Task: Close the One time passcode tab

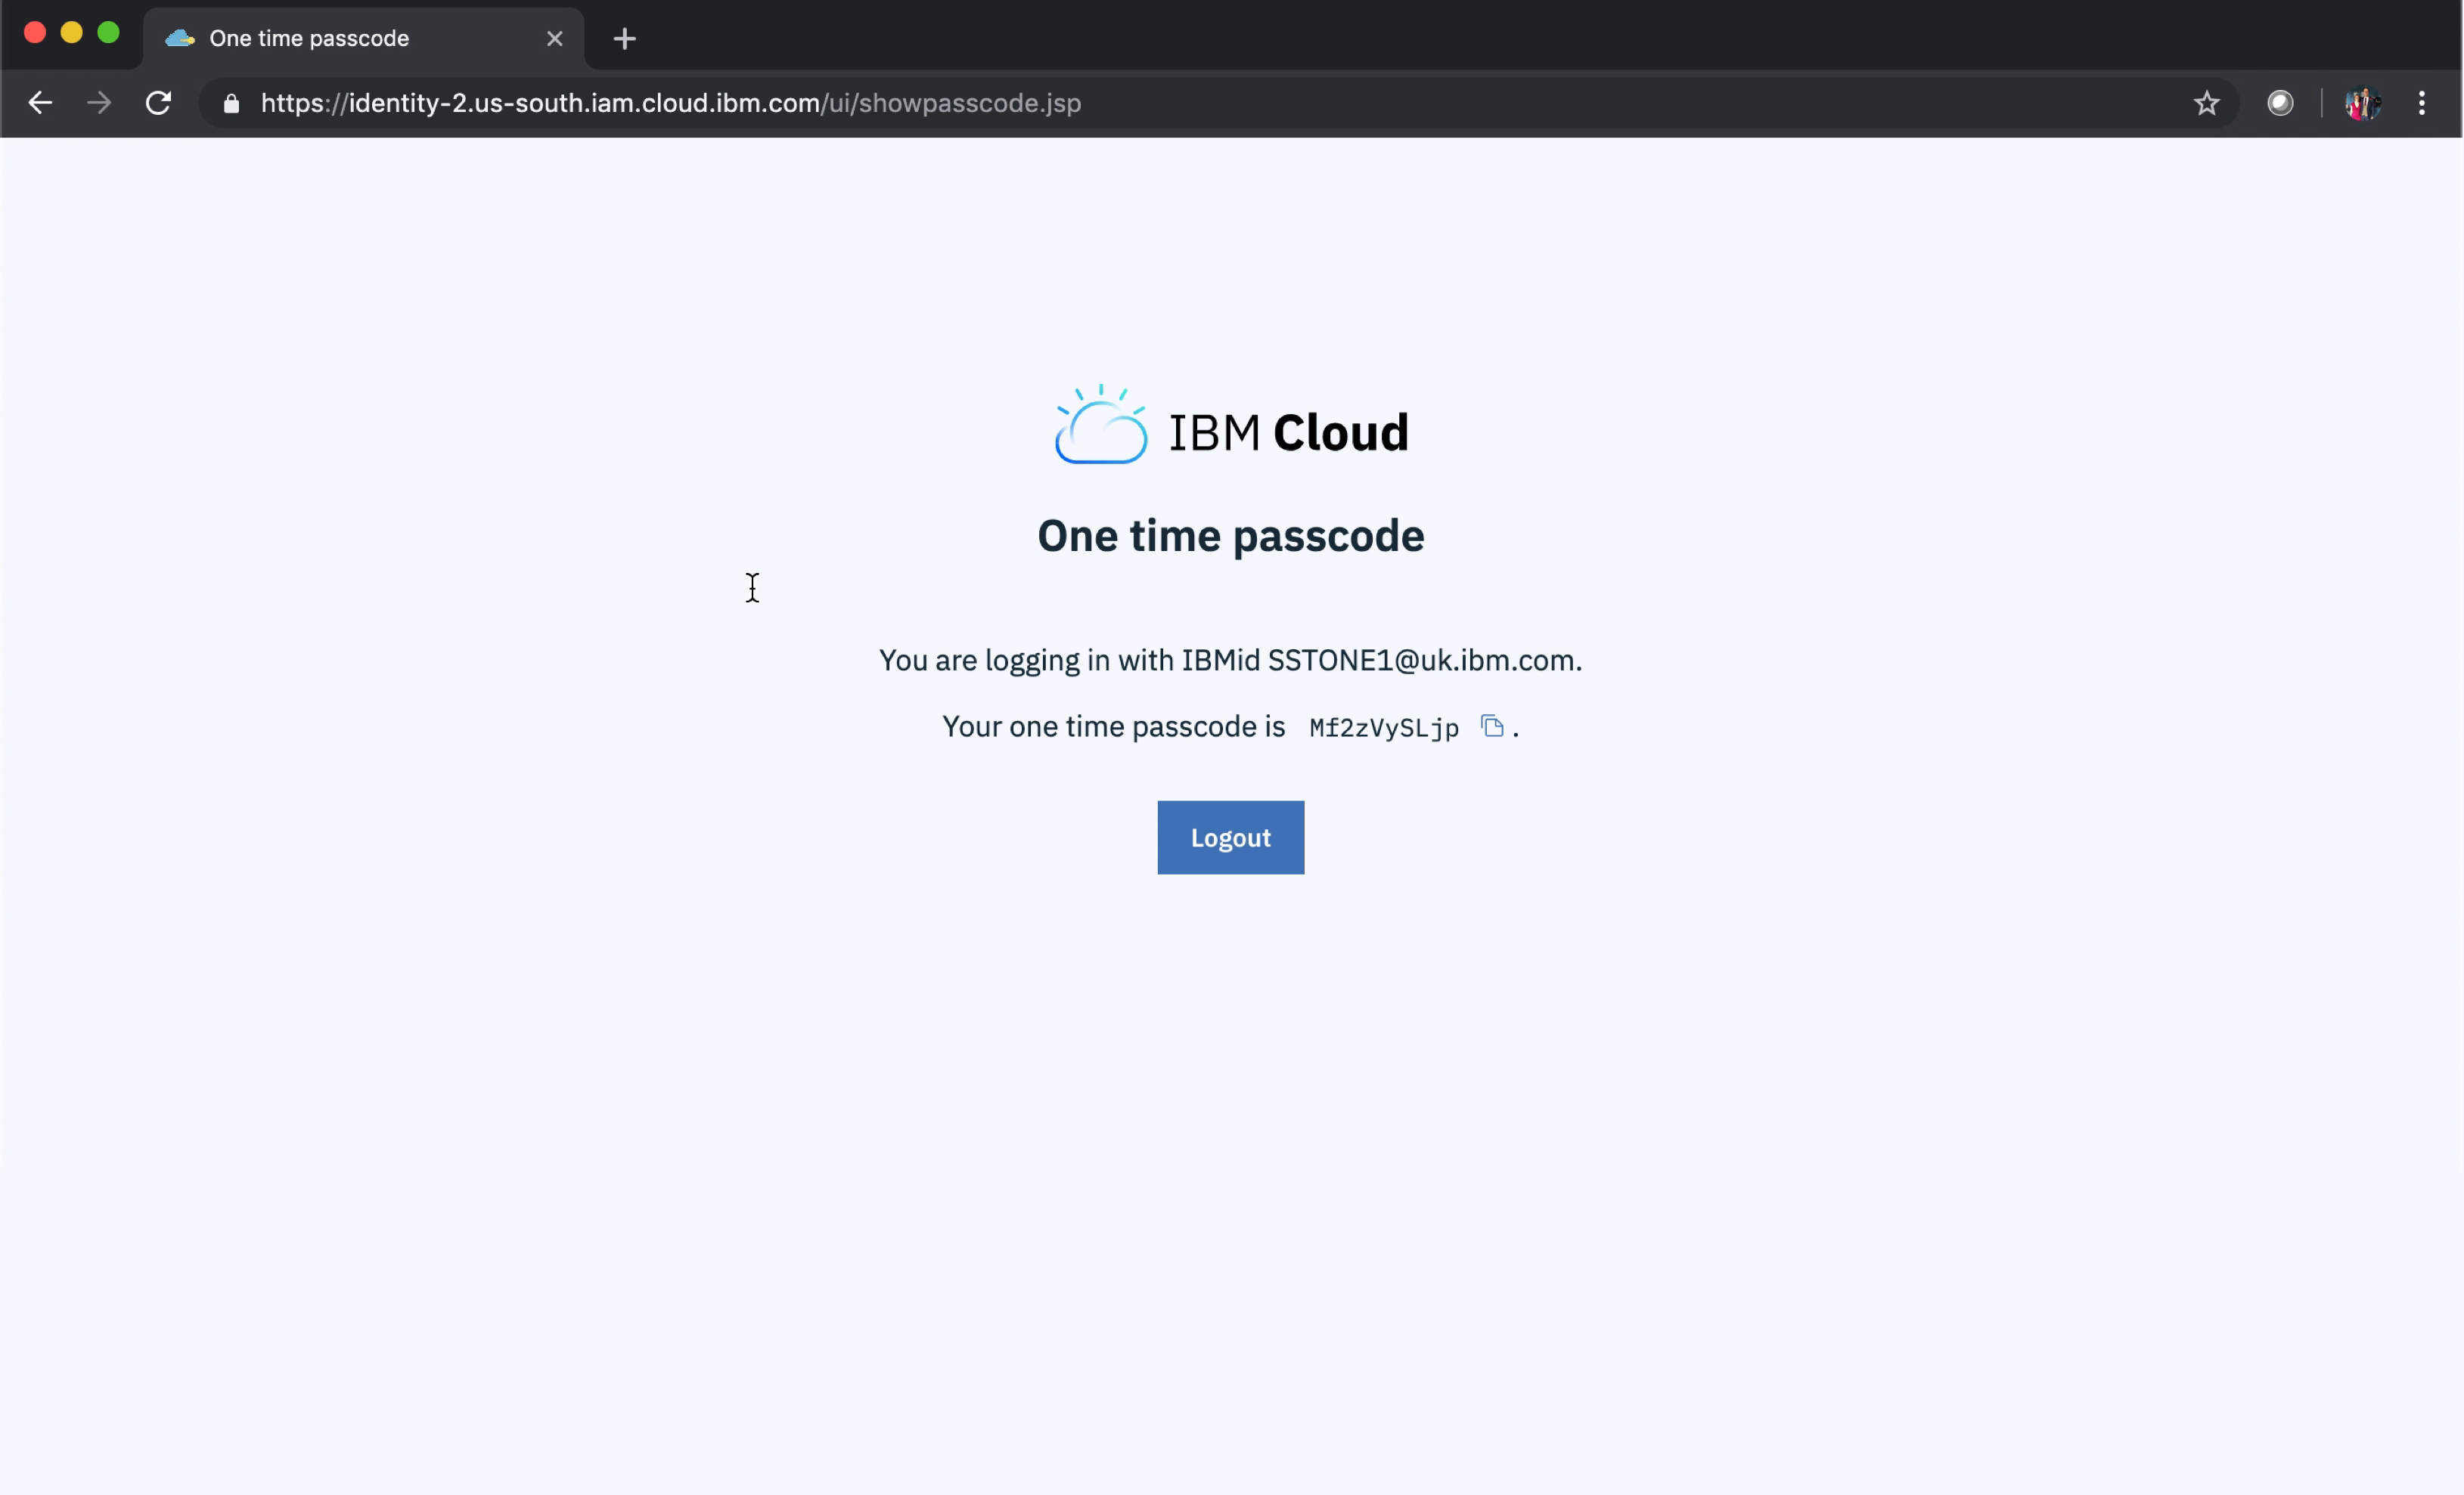Action: (555, 38)
